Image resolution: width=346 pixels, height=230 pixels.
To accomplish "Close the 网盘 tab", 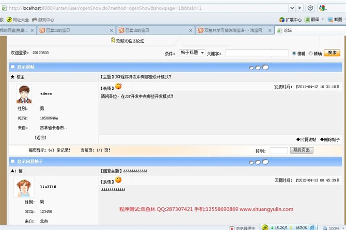I will [32, 30].
